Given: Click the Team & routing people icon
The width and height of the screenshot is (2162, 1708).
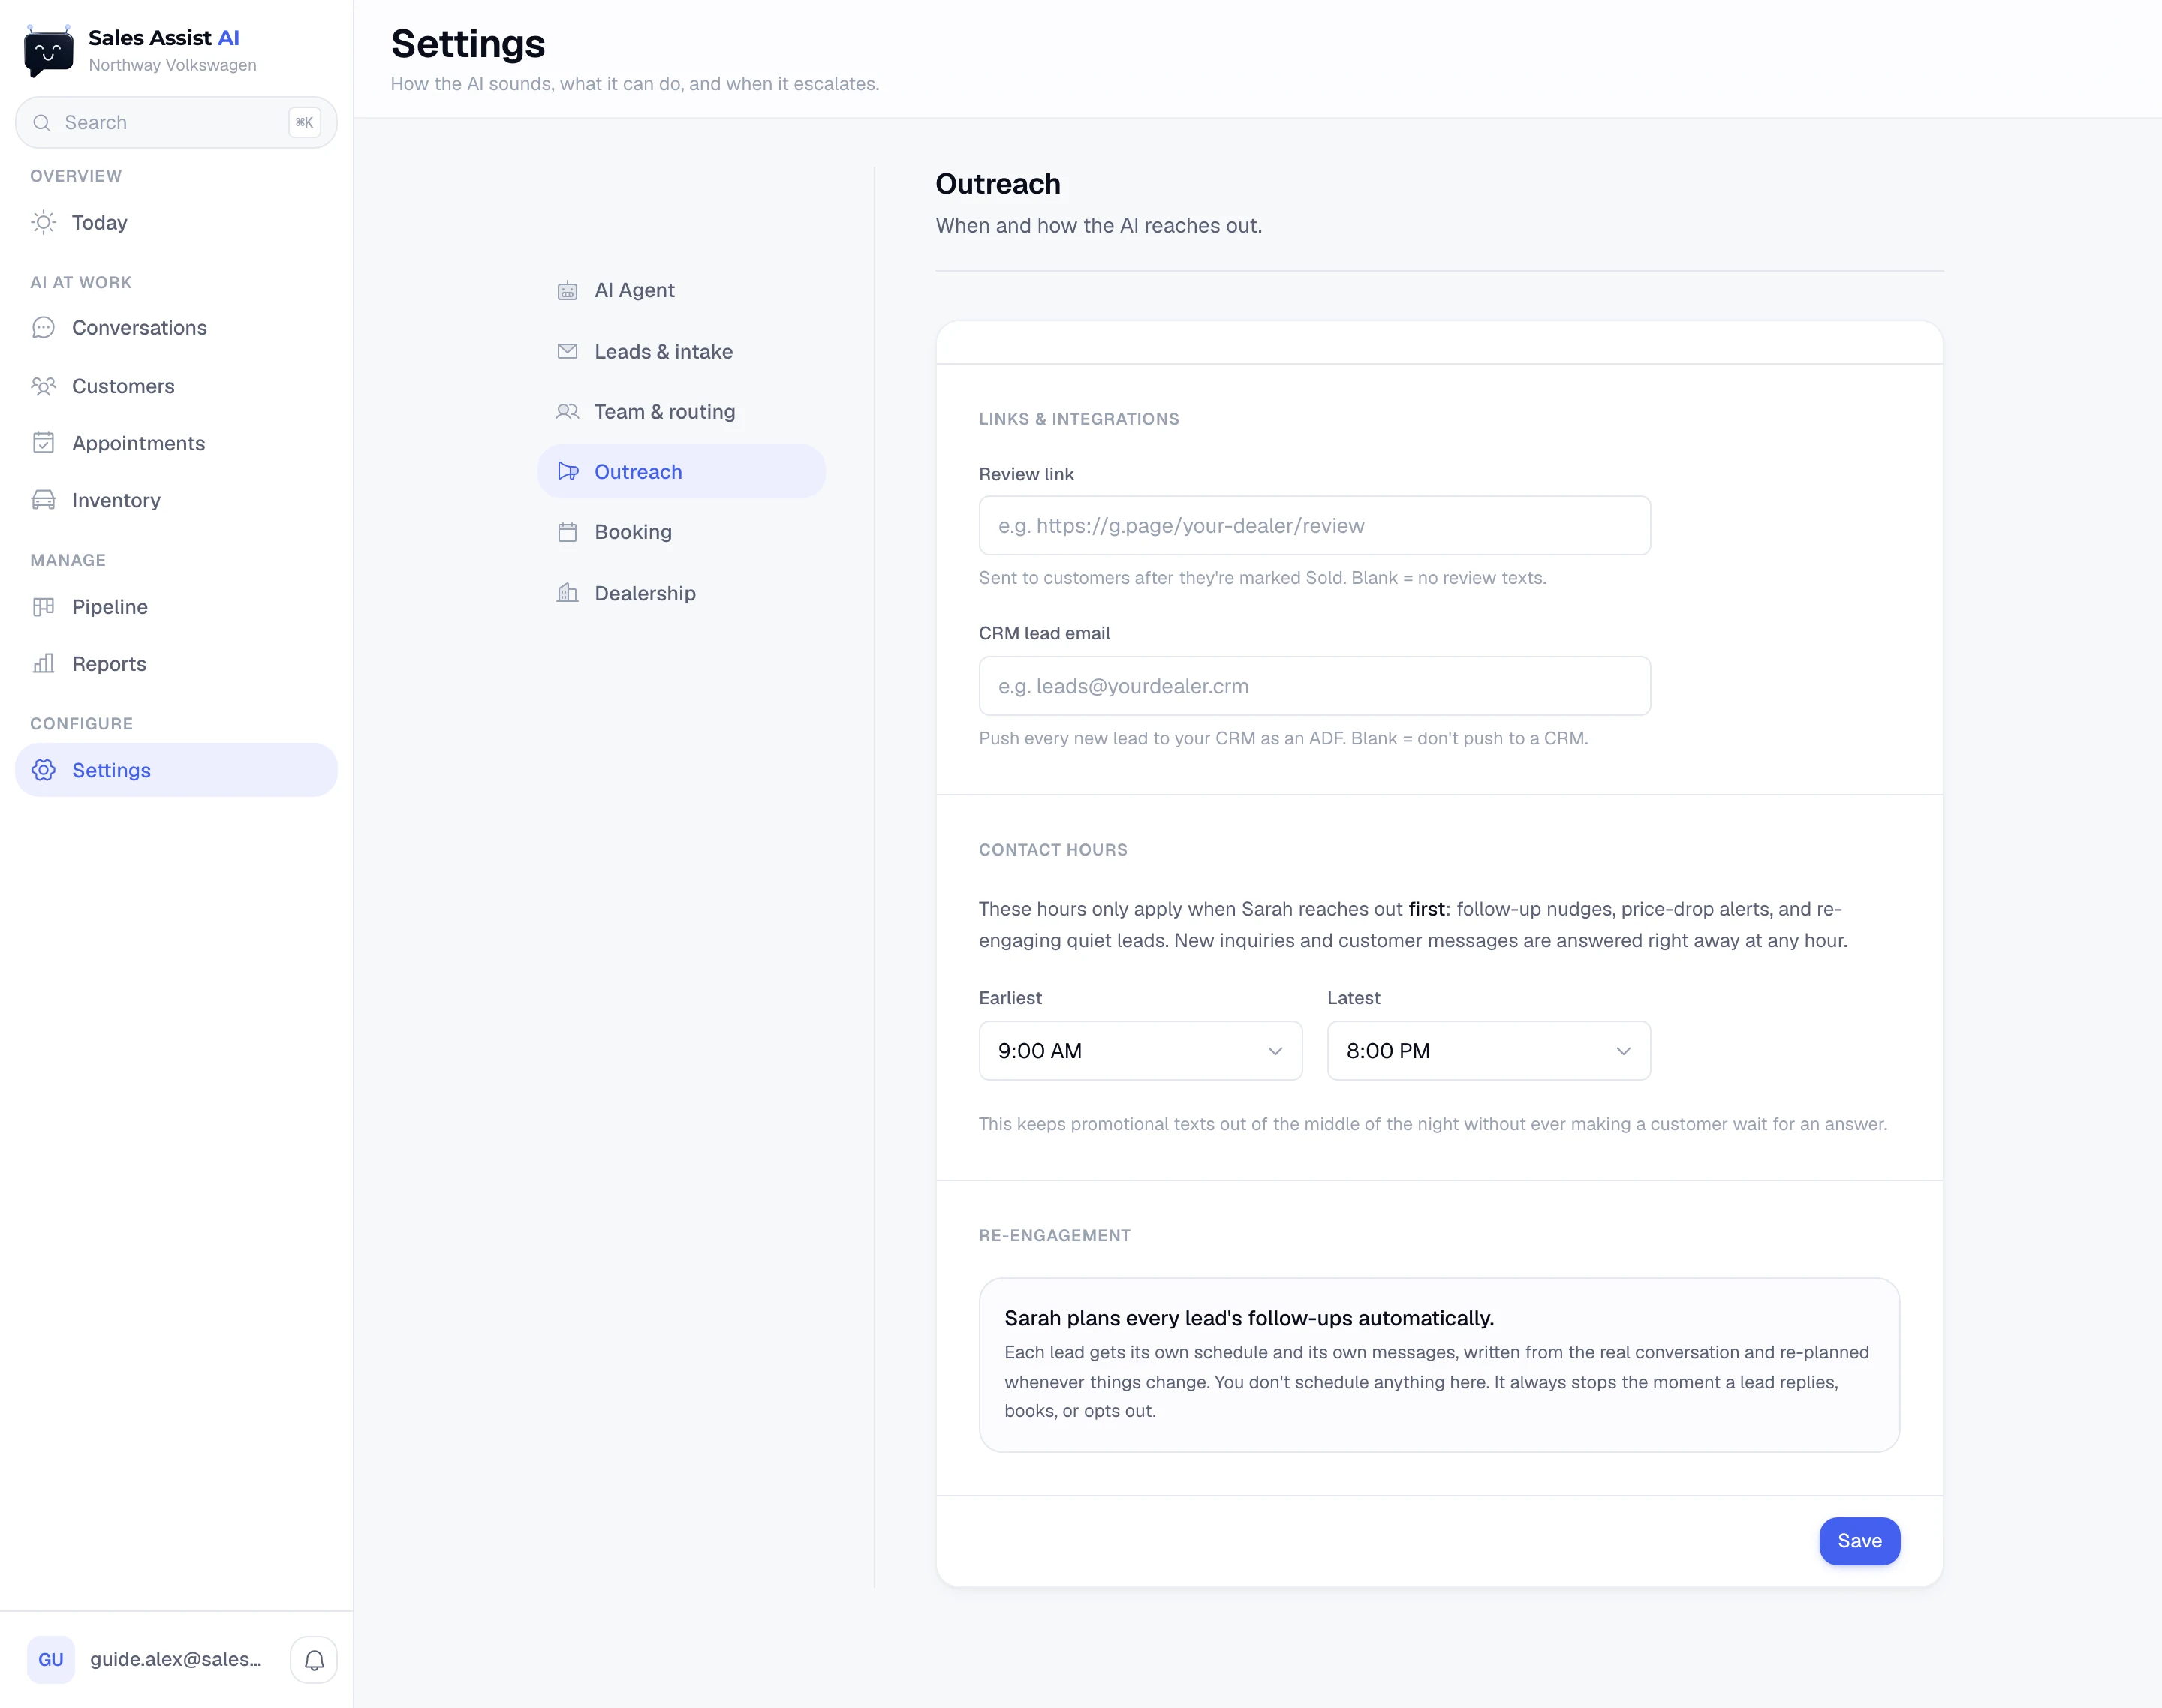Looking at the screenshot, I should (568, 412).
